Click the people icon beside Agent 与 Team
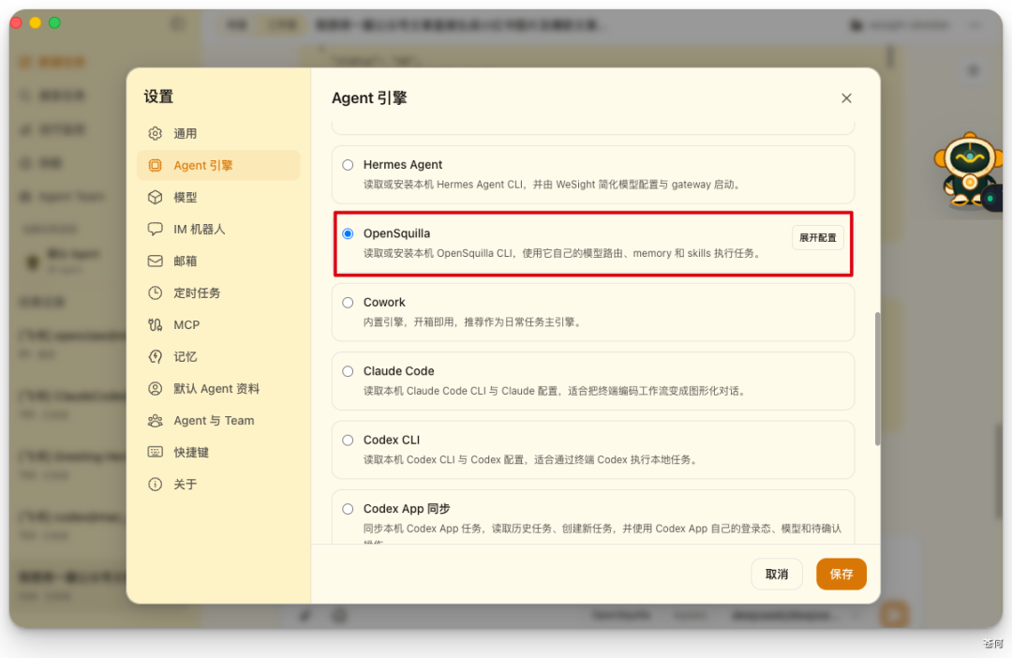The width and height of the screenshot is (1012, 658). click(155, 420)
